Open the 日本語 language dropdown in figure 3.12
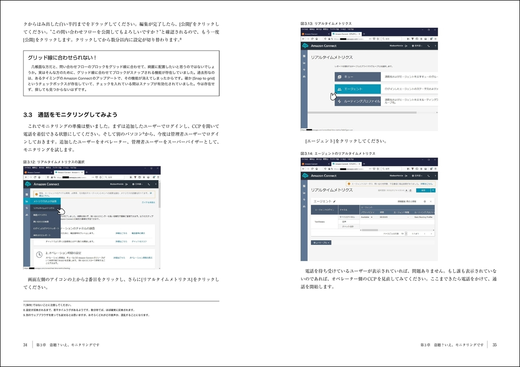The image size is (520, 367). (137, 184)
